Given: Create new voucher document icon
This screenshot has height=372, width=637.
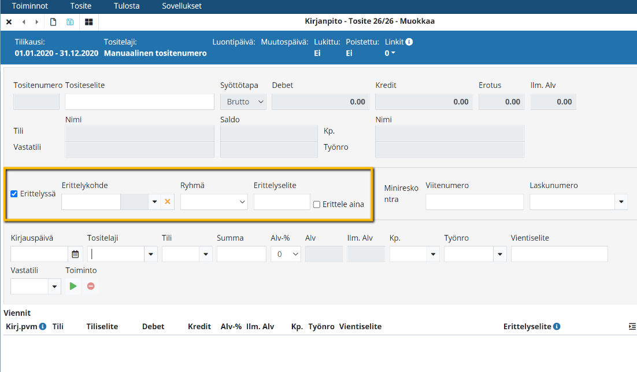Looking at the screenshot, I should (53, 22).
